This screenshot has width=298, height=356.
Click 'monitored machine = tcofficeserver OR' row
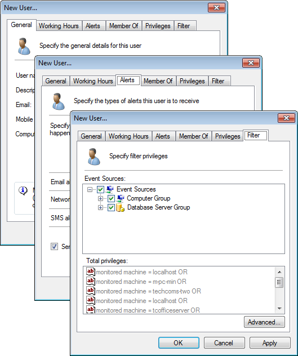(x=148, y=310)
